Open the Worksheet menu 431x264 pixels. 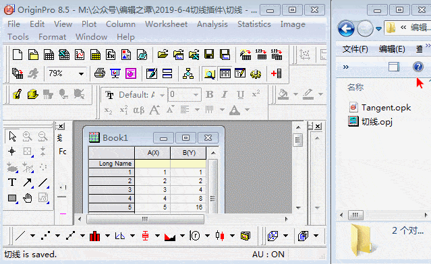pos(167,24)
